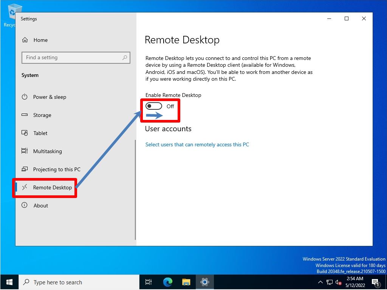Click the Power & sleep power icon
The image size is (387, 290).
pyautogui.click(x=25, y=97)
